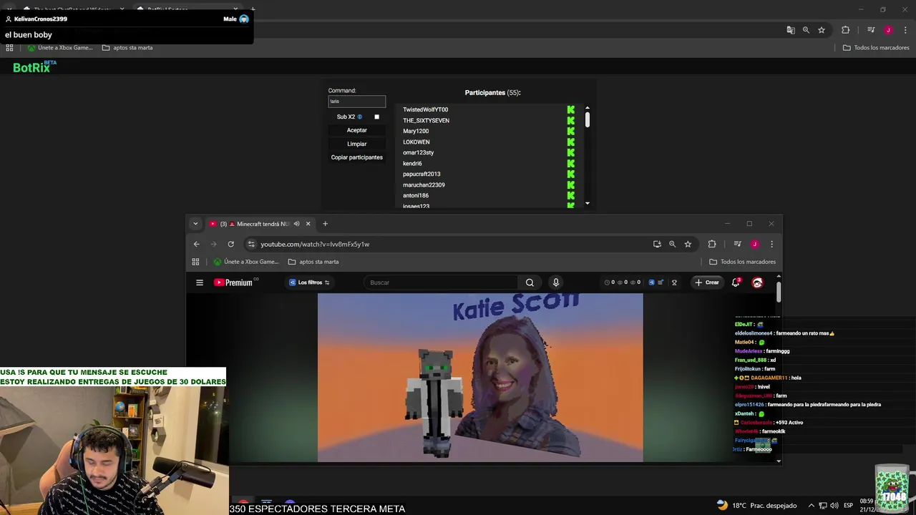Click the zoom icon in the YouTube window address bar
Viewport: 916px width, 515px height.
coord(672,244)
